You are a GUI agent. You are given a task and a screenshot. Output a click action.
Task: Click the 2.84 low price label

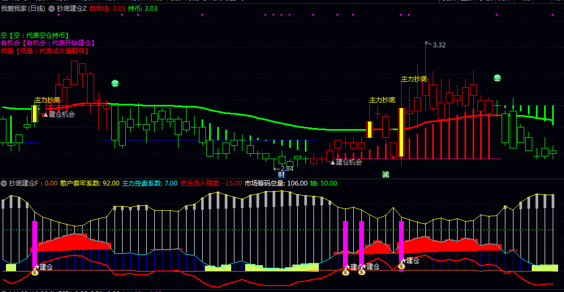(x=287, y=169)
